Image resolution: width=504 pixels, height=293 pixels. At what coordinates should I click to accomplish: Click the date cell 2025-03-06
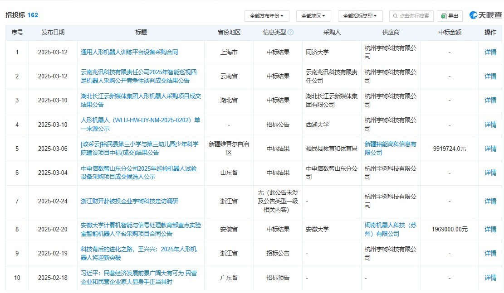click(x=53, y=149)
